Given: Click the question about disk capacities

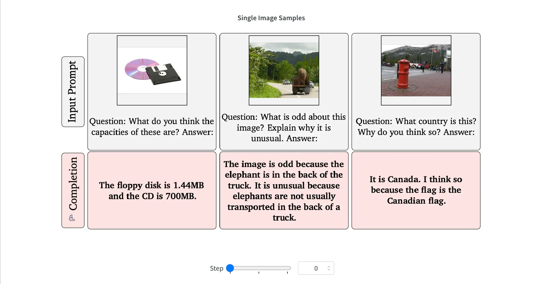Looking at the screenshot, I should pos(152,127).
